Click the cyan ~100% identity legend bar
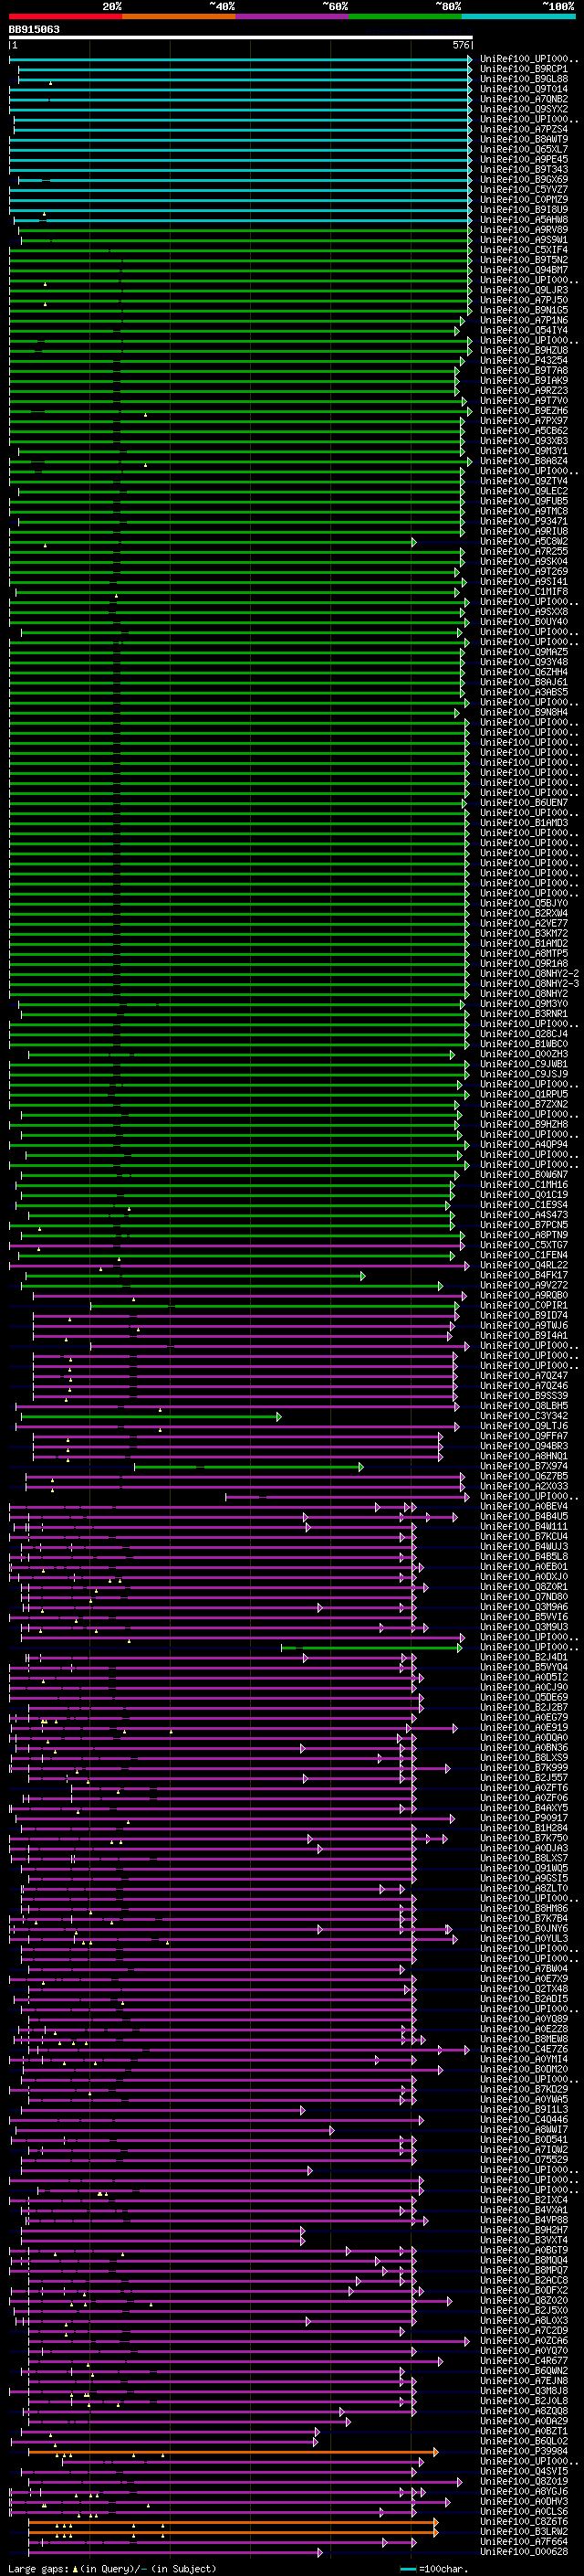The width and height of the screenshot is (584, 2576). 518,16
